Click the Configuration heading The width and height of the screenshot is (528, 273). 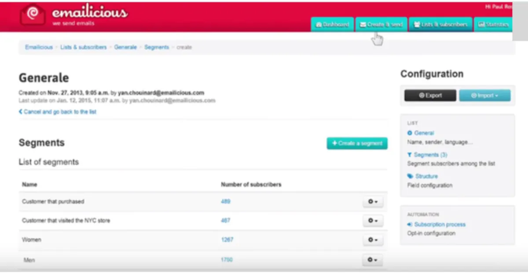432,74
